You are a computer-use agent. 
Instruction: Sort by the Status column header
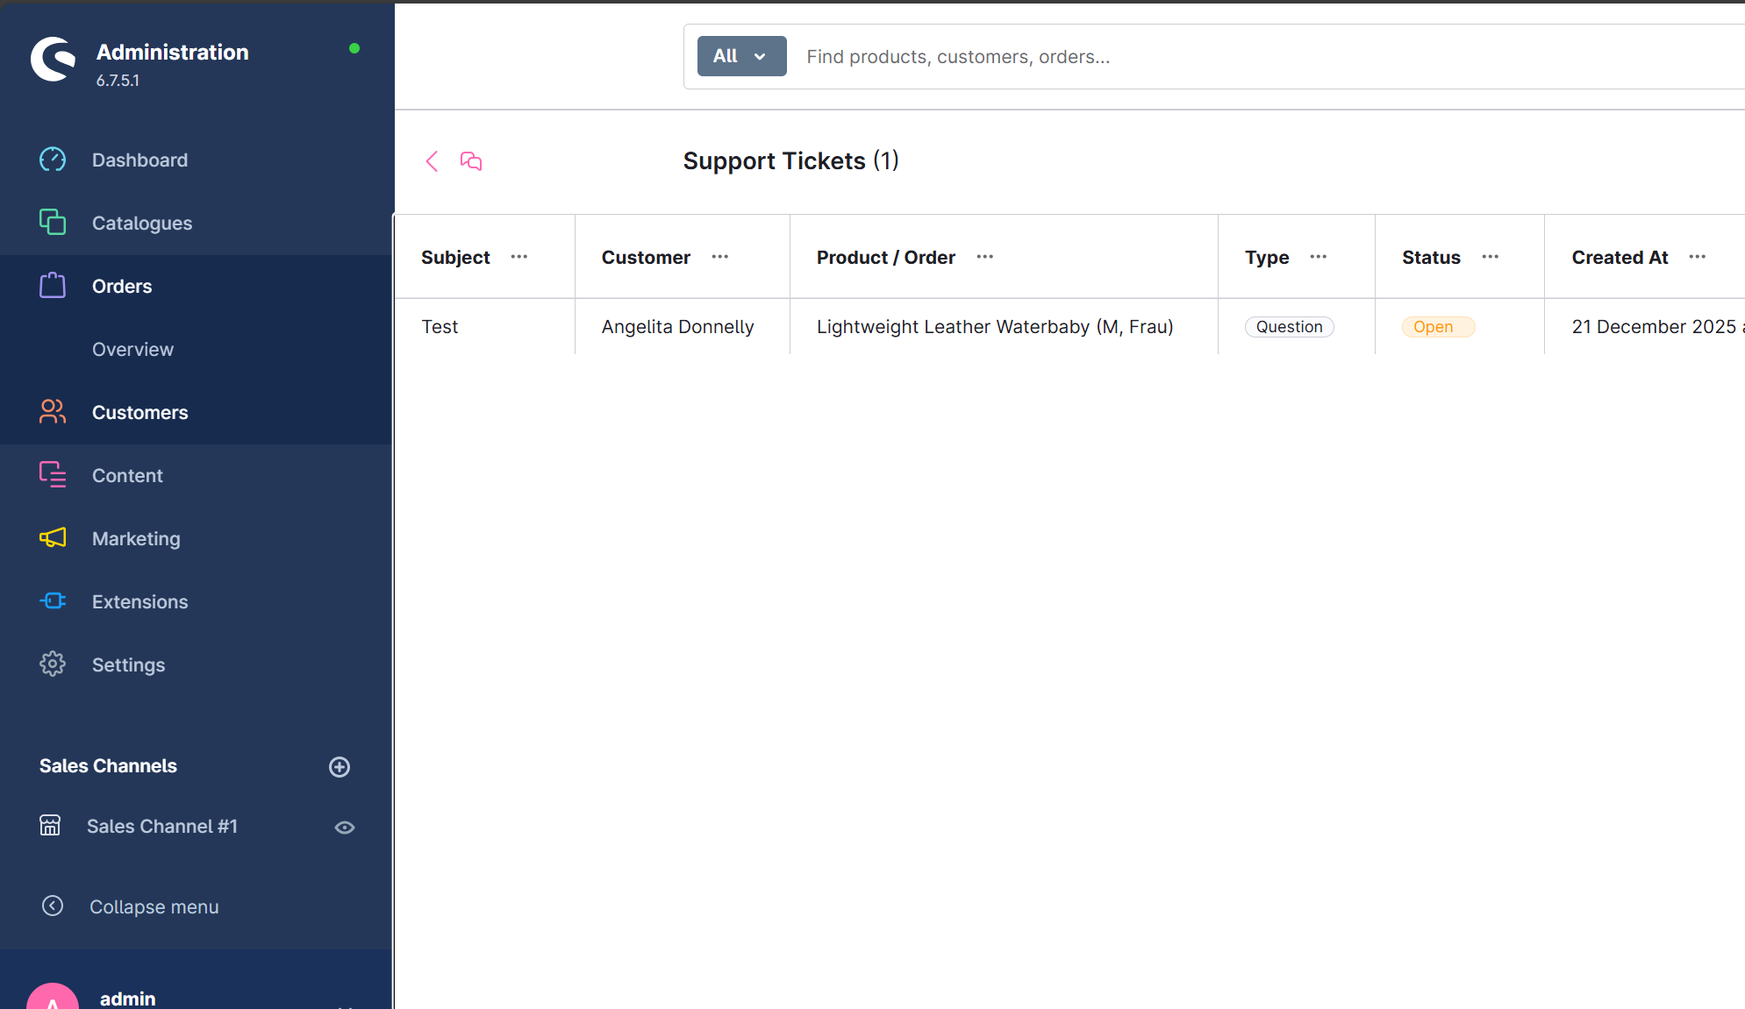[x=1431, y=258]
